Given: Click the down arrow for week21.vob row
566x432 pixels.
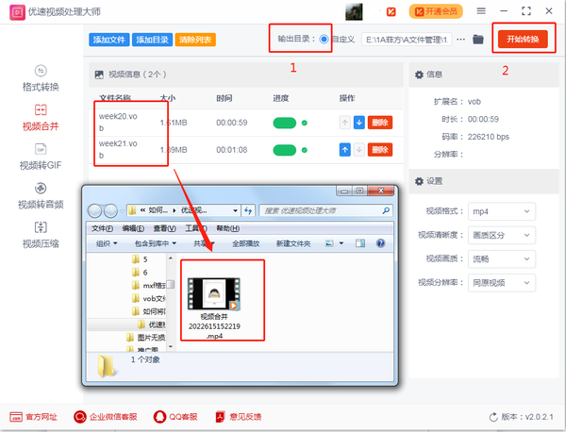Looking at the screenshot, I should (358, 150).
